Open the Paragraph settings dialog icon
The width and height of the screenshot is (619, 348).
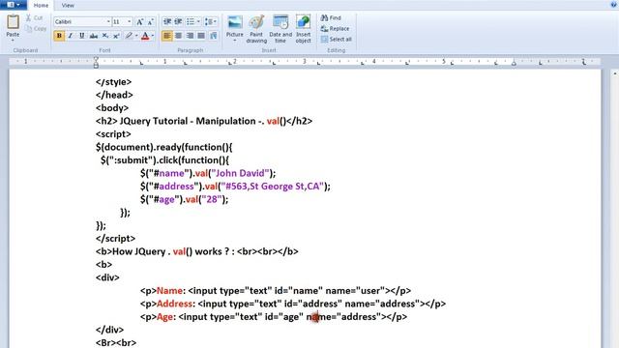(x=214, y=36)
